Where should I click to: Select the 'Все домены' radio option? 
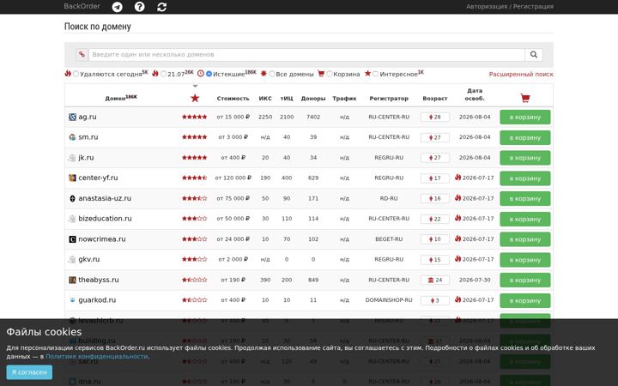tap(272, 74)
